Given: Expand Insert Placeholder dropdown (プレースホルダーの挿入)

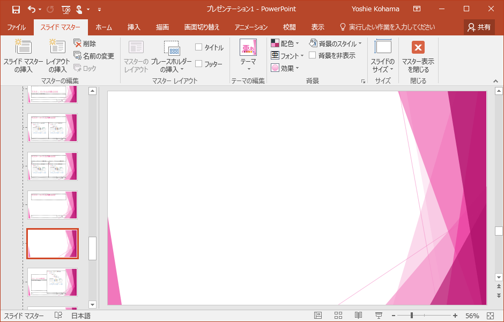Looking at the screenshot, I should tap(172, 65).
